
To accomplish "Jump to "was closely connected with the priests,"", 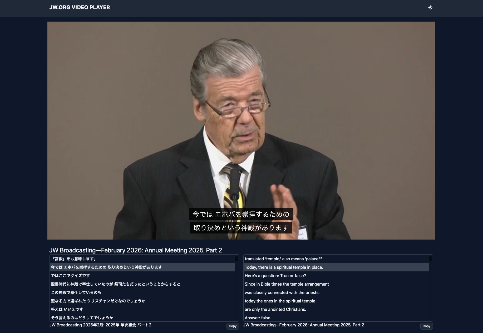I will (x=282, y=292).
